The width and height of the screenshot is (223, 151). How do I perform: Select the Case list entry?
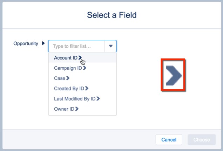click(x=60, y=78)
